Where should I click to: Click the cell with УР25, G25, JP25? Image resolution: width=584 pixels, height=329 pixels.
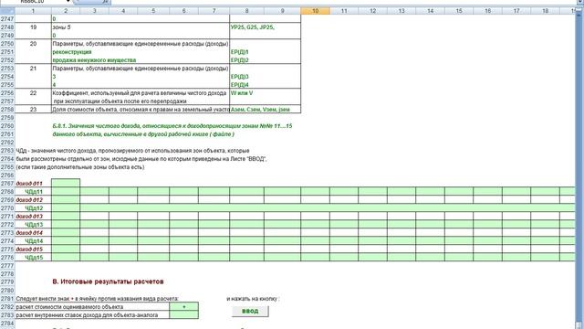pyautogui.click(x=266, y=27)
